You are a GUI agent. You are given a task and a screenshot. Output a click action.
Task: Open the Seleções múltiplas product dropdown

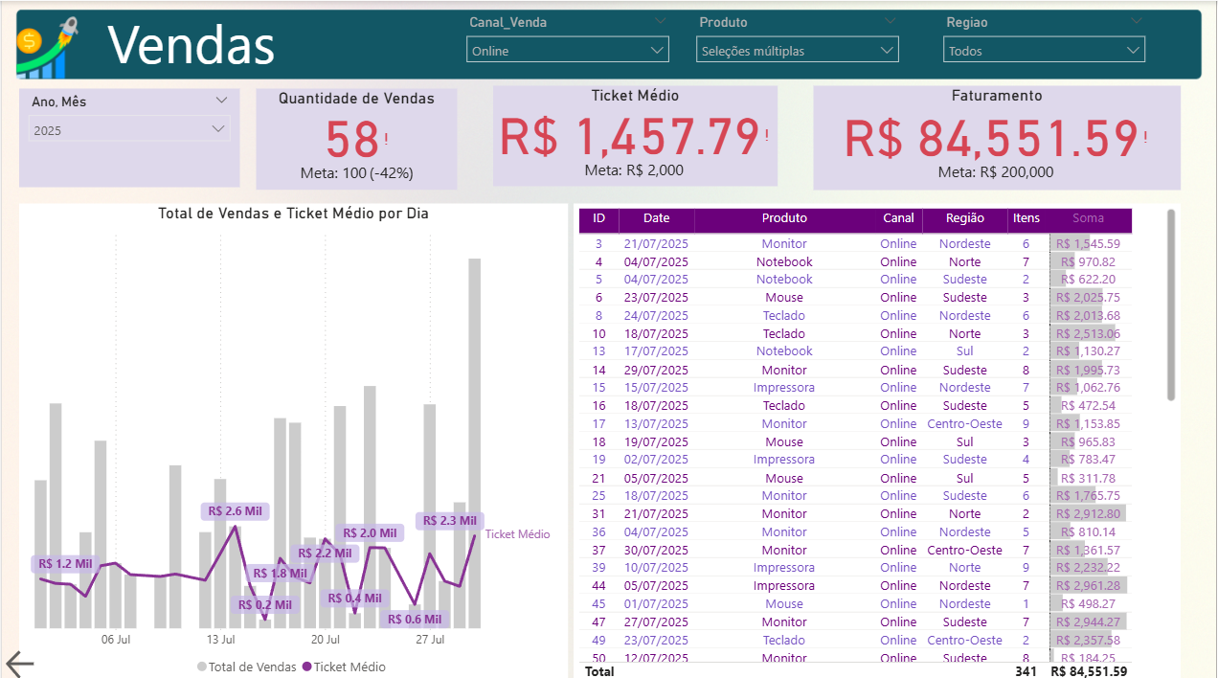[797, 50]
